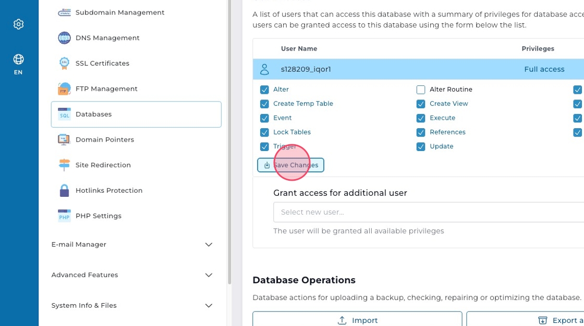This screenshot has height=326, width=584.
Task: Click the Import database button
Action: pyautogui.click(x=357, y=320)
